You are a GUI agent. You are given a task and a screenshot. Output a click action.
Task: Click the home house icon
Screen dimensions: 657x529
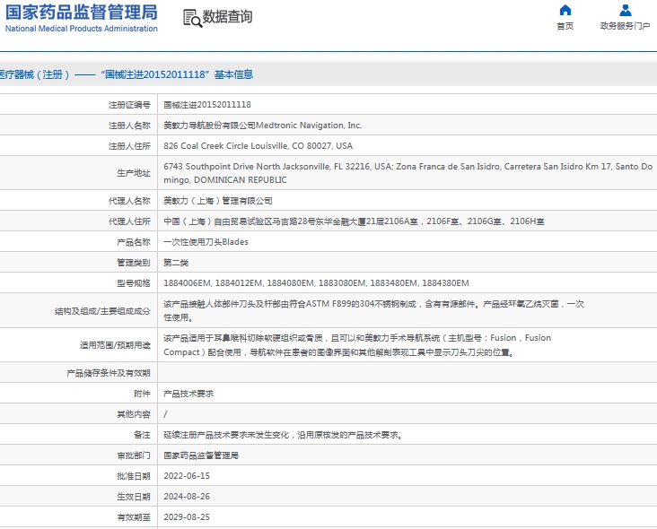pyautogui.click(x=565, y=10)
